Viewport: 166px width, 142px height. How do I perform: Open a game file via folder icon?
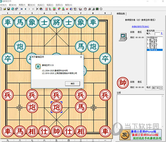click(x=5, y=9)
